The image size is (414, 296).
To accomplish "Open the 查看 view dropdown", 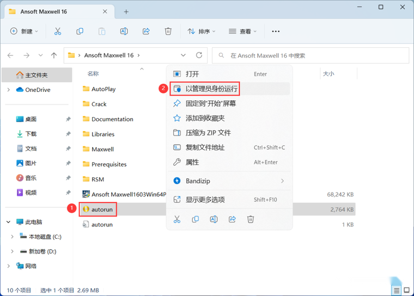I will click(x=242, y=32).
